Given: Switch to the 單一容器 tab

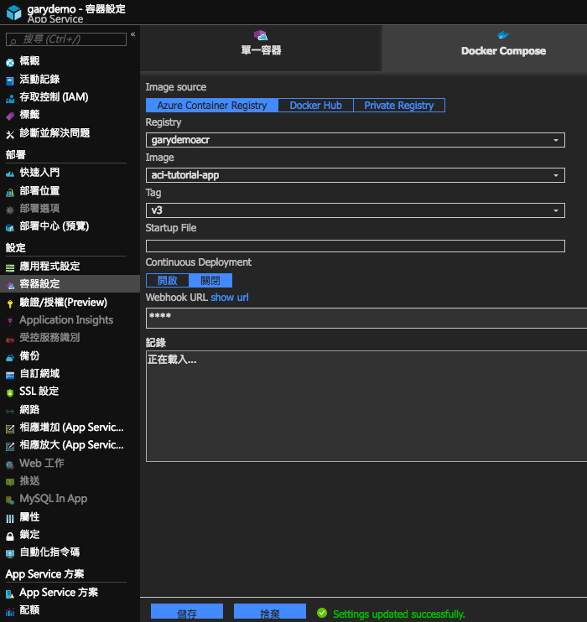Looking at the screenshot, I should tap(261, 49).
